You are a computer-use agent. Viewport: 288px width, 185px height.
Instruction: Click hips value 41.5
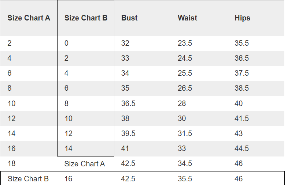pos(241,118)
